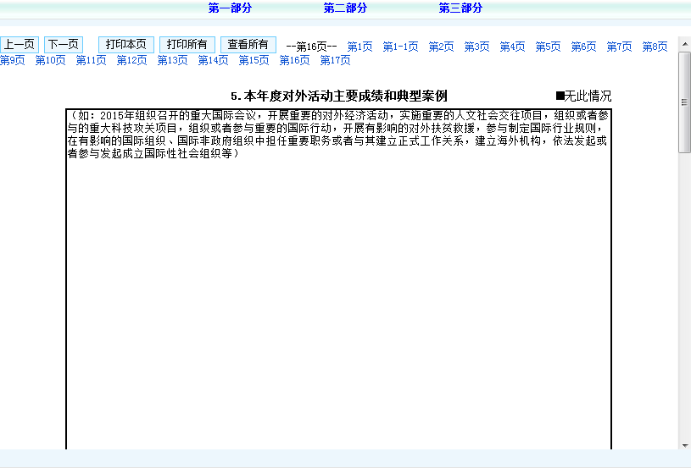The height and width of the screenshot is (468, 691).
Task: Jump to the last 第17页 link
Action: pos(335,61)
